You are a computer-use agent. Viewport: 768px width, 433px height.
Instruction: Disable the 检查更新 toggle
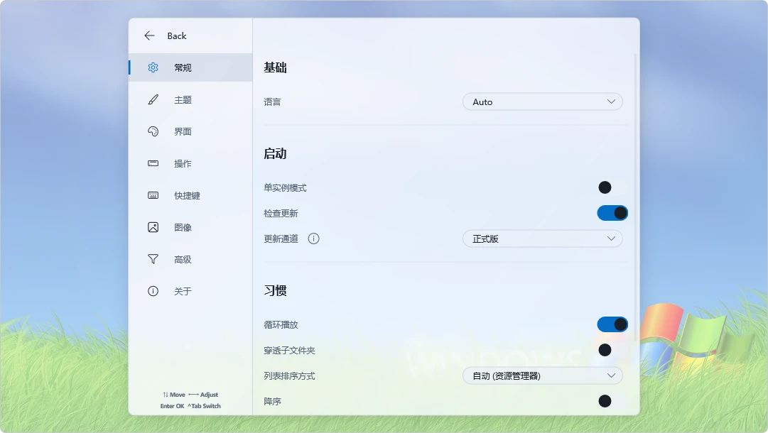coord(612,213)
